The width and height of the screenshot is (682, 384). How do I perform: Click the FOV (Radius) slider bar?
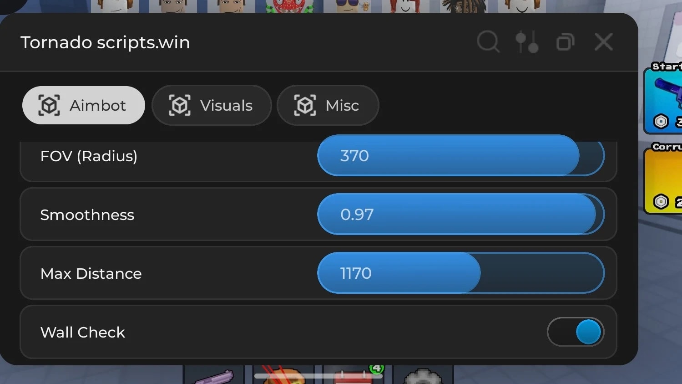pos(461,155)
